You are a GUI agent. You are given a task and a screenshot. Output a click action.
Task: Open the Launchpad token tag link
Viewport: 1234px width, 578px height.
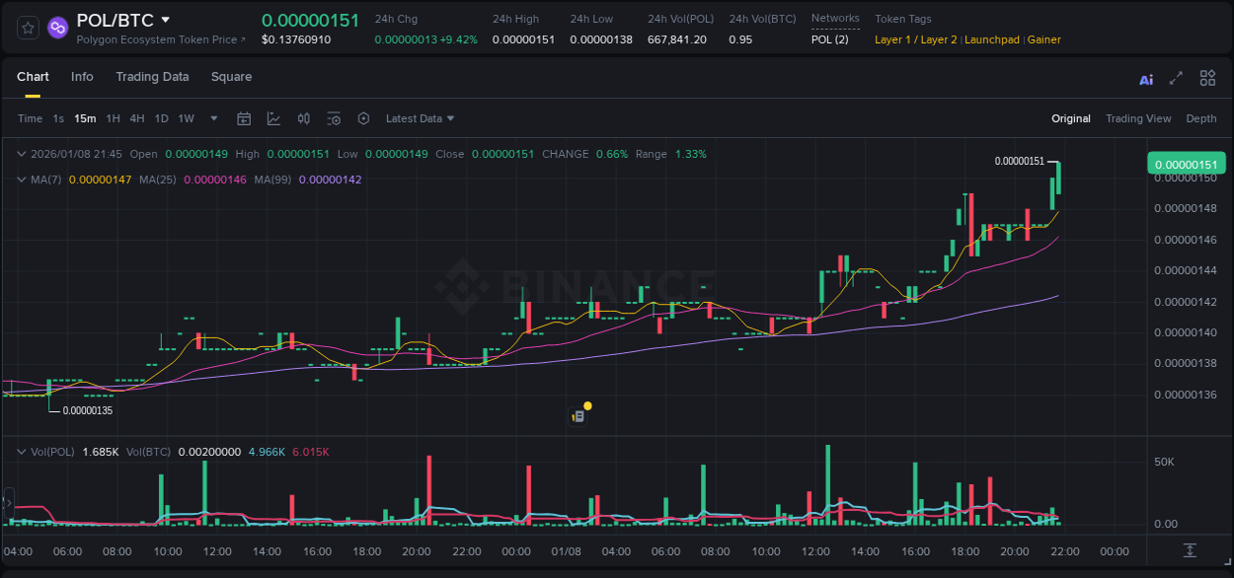coord(991,39)
